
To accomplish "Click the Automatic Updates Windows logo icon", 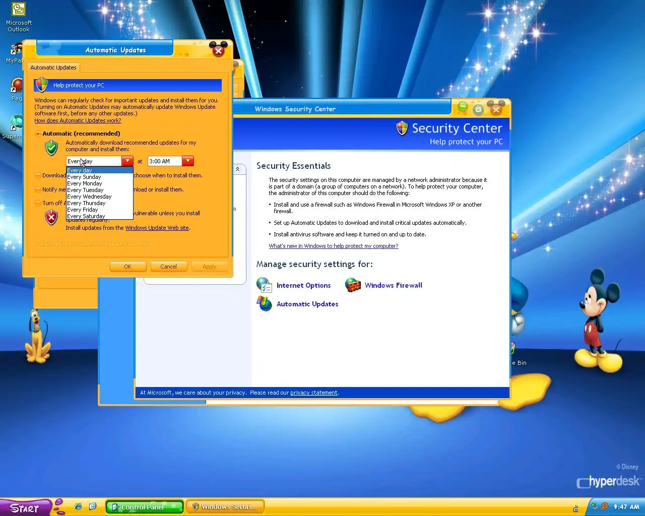I will [265, 304].
